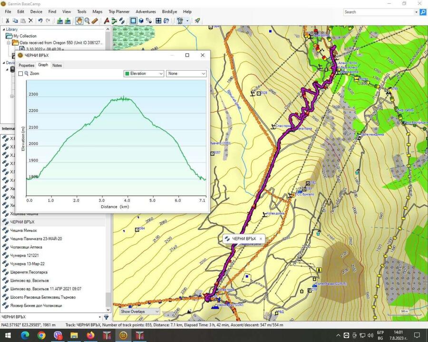
Task: Click the Delete X icon in toolbar
Action: coord(30,21)
